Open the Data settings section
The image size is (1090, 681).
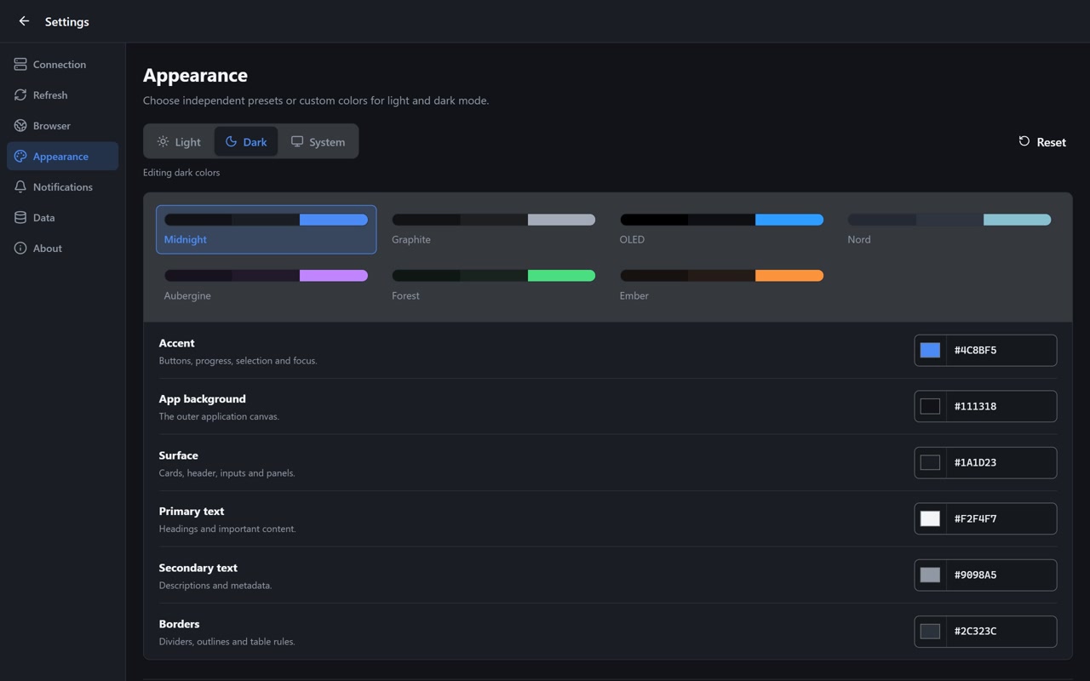coord(62,218)
